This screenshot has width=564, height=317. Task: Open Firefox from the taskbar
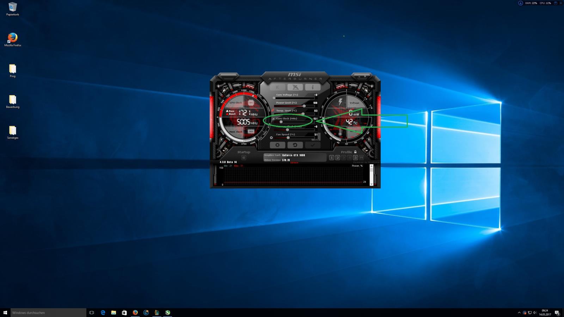[x=135, y=312]
